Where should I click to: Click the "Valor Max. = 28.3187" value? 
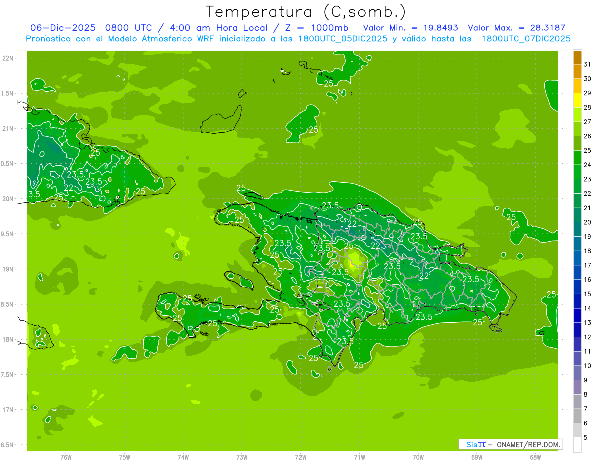tap(516, 28)
